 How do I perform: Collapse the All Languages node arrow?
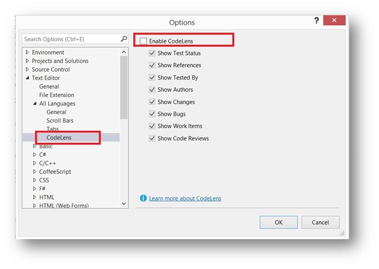(34, 103)
